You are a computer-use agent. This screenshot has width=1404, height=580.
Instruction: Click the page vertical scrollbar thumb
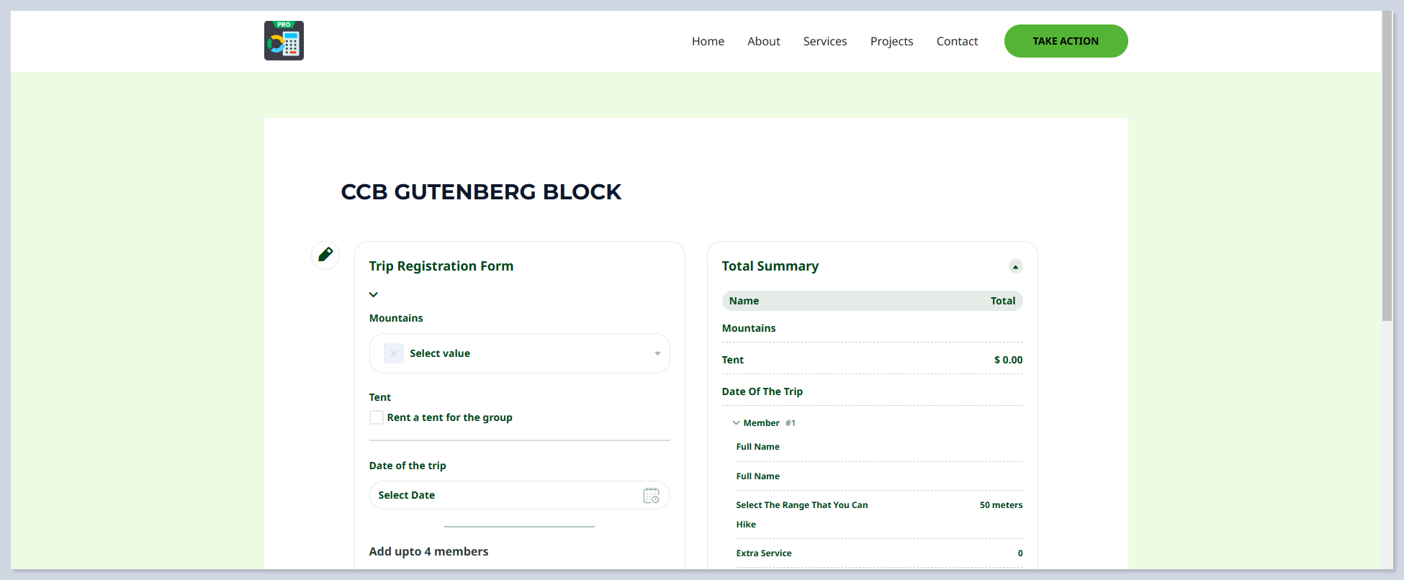(1387, 166)
